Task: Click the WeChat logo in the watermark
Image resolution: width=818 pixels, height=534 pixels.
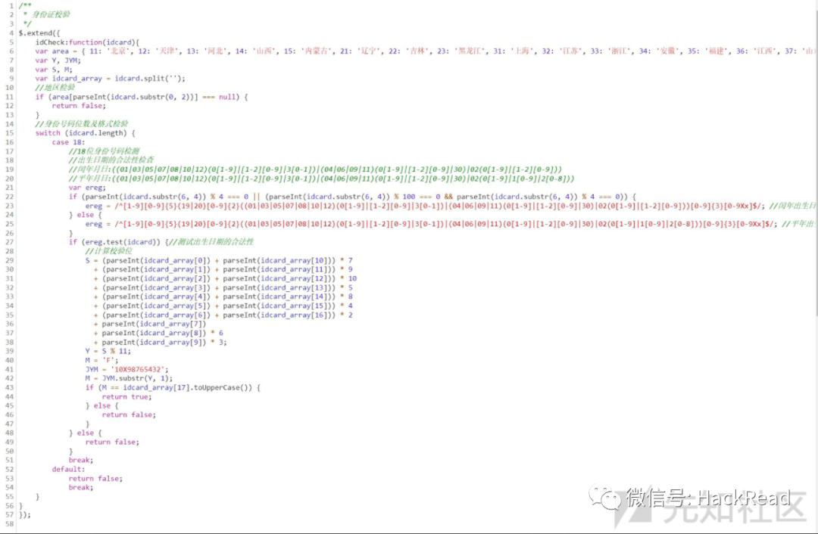Action: coord(605,497)
